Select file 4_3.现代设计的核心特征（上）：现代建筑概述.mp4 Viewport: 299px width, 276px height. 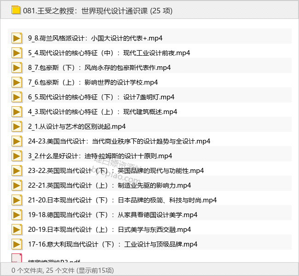pos(103,112)
